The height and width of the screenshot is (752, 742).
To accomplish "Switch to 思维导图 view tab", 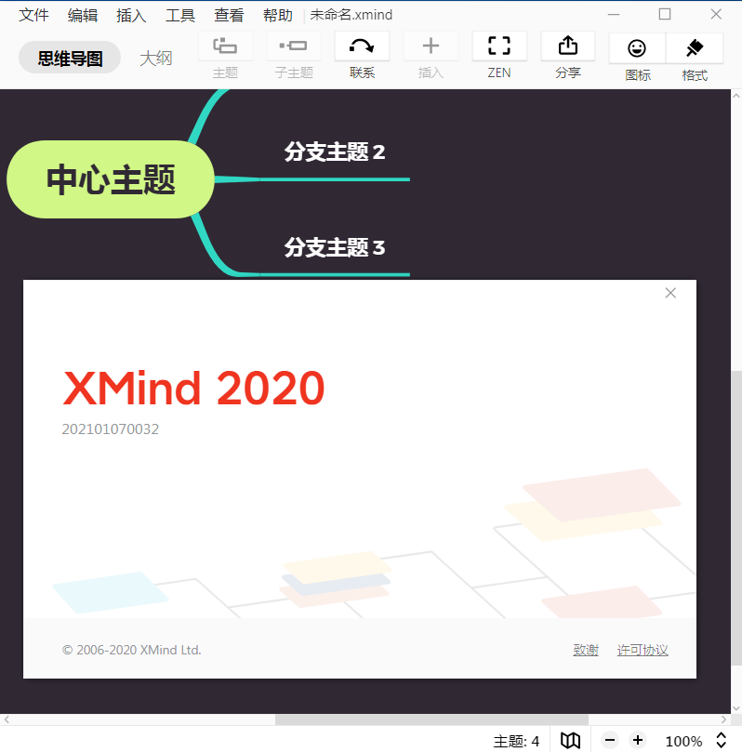I will (x=70, y=58).
